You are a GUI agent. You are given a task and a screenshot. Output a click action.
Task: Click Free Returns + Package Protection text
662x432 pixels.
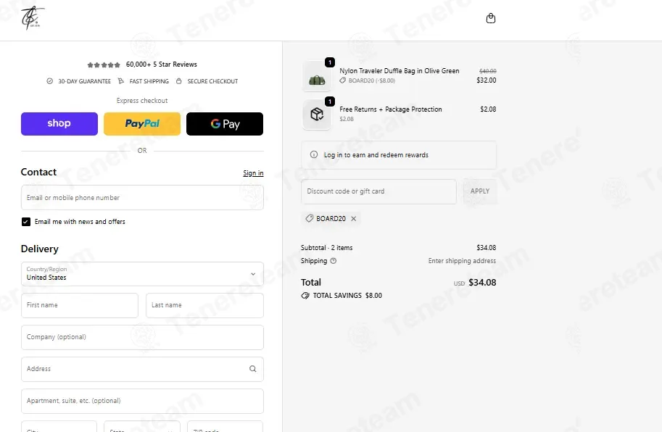tap(391, 109)
